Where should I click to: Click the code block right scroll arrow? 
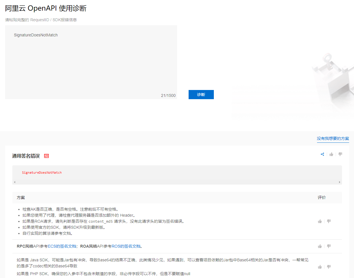(x=340, y=182)
